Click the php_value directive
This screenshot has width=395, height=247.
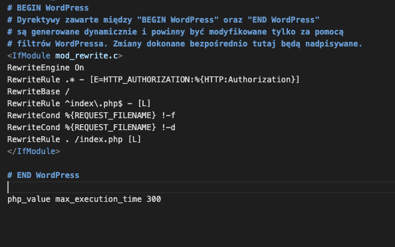click(29, 199)
